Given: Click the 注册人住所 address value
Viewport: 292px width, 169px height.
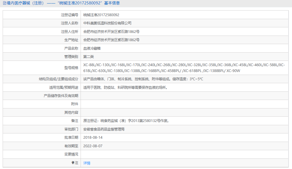Looking at the screenshot, I should (111, 32).
